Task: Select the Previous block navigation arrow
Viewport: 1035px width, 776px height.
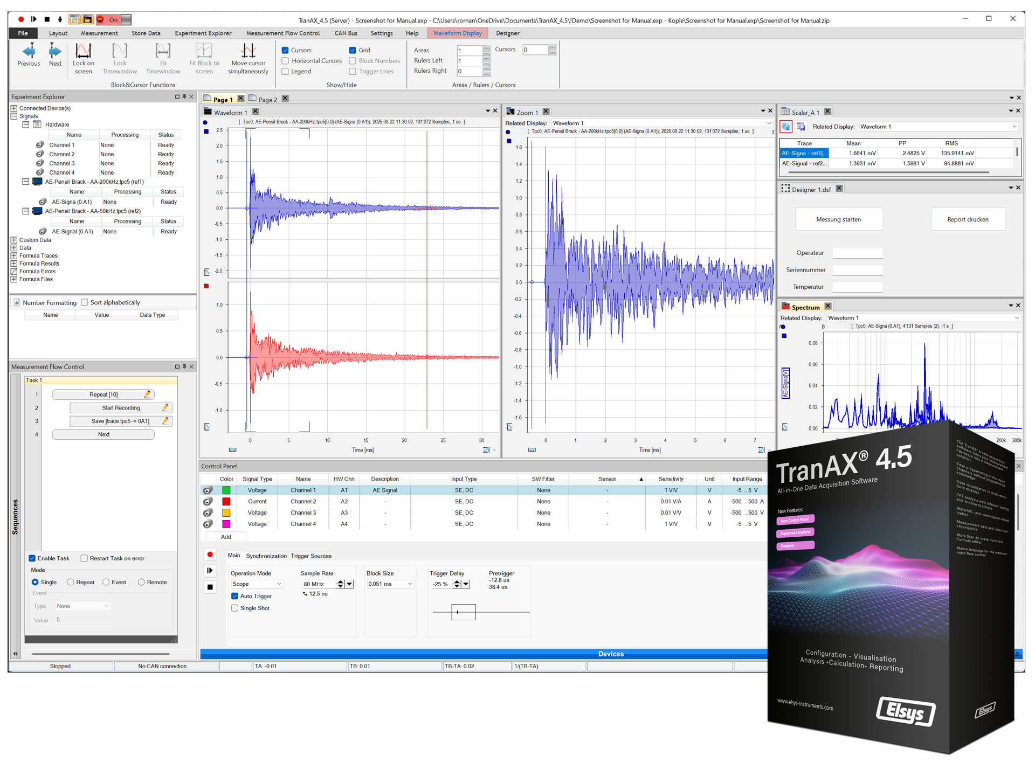Action: 28,54
